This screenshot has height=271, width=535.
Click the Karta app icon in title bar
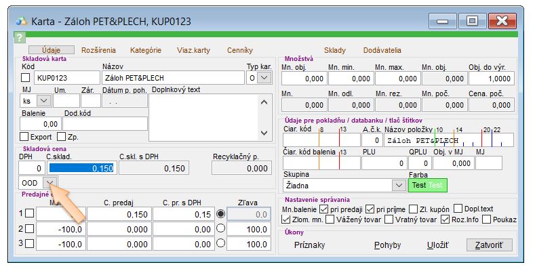[22, 20]
